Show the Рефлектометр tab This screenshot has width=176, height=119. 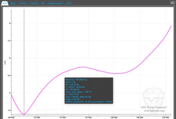click(55, 3)
